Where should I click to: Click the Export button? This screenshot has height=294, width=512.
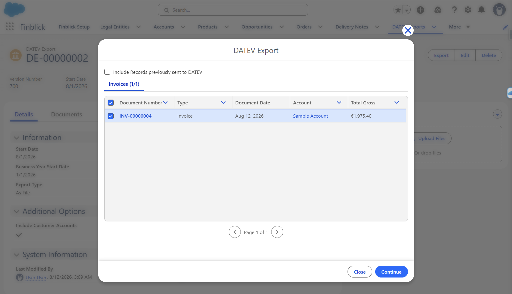441,55
